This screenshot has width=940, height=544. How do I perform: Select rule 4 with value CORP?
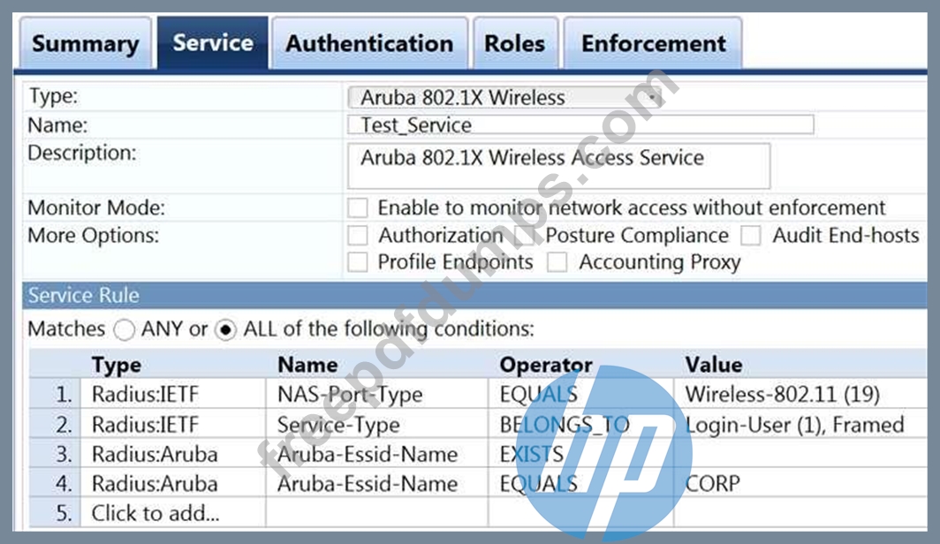tap(479, 483)
